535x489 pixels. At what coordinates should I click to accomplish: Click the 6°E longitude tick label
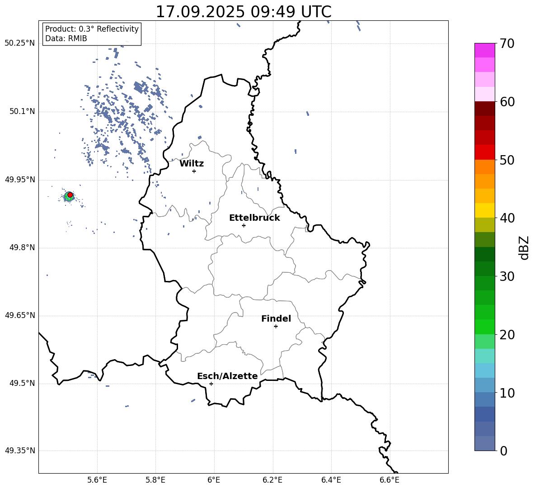point(214,480)
